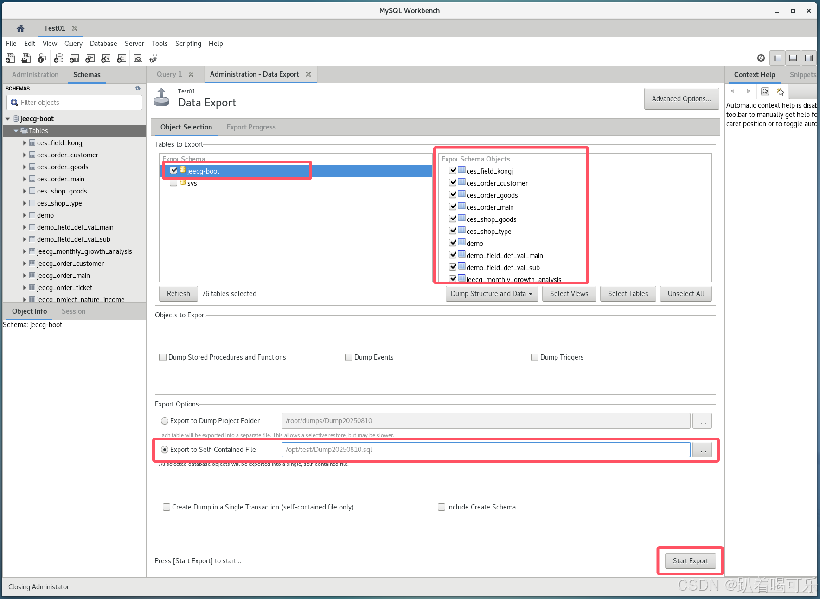The image size is (820, 599).
Task: Enable Create Dump in a Single Transaction
Action: coord(167,507)
